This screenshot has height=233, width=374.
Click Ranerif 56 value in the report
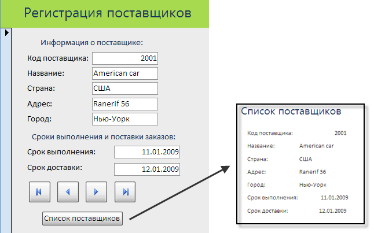(x=313, y=172)
